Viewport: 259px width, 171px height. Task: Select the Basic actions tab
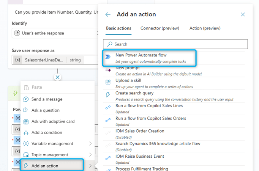coord(118,28)
